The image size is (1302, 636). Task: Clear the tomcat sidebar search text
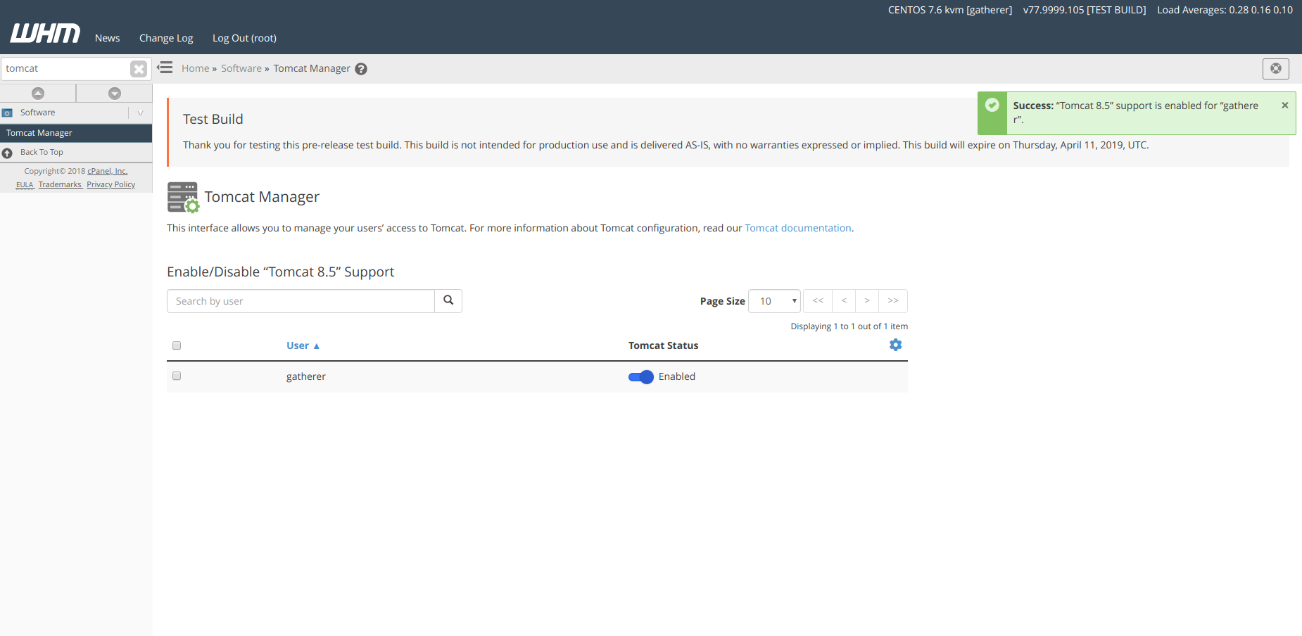pos(139,69)
